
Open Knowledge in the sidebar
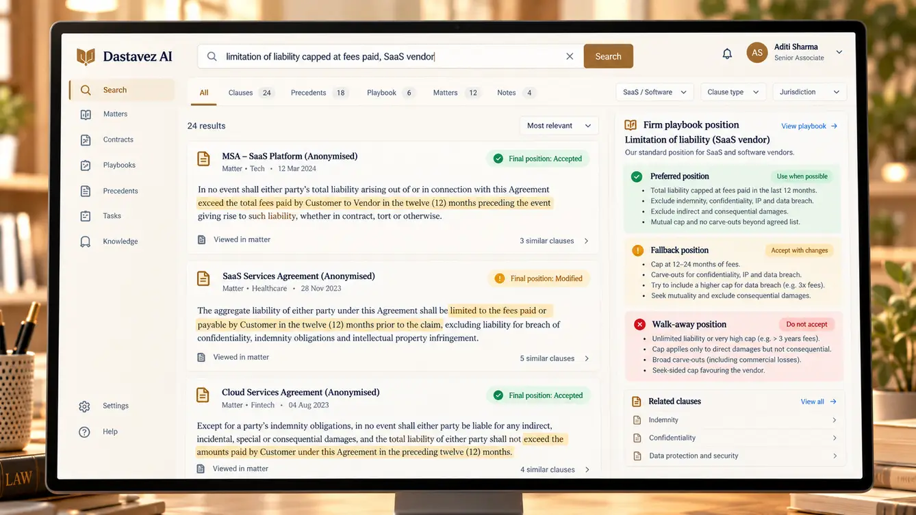coord(121,241)
